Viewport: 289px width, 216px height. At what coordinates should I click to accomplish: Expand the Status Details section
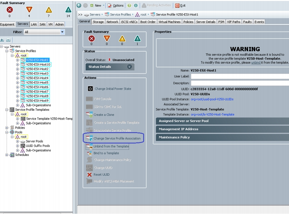pyautogui.click(x=110, y=67)
